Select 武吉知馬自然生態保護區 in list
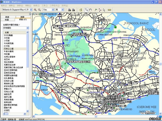Image resolution: width=162 pixels, height=121 pixels. coord(14,86)
